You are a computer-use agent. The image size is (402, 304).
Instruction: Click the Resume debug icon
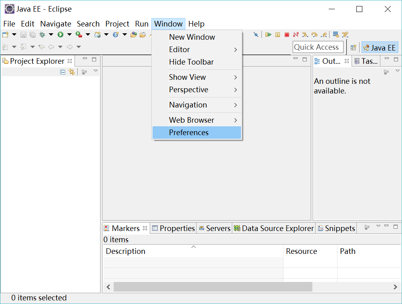point(268,34)
